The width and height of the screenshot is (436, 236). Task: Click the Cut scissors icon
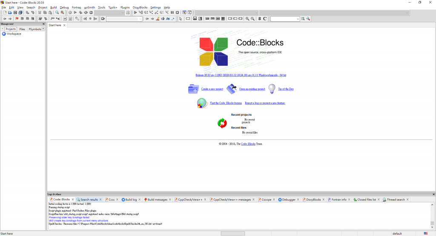click(40, 12)
